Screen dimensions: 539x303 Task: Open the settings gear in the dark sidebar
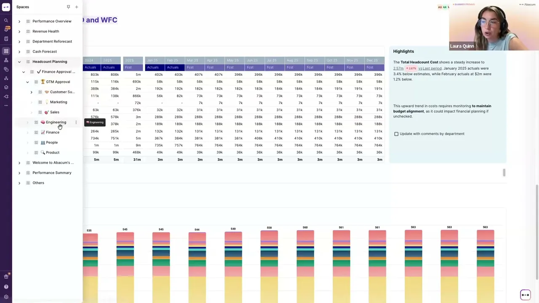click(x=6, y=297)
